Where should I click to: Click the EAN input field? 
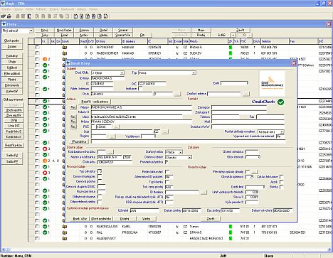(x=234, y=83)
